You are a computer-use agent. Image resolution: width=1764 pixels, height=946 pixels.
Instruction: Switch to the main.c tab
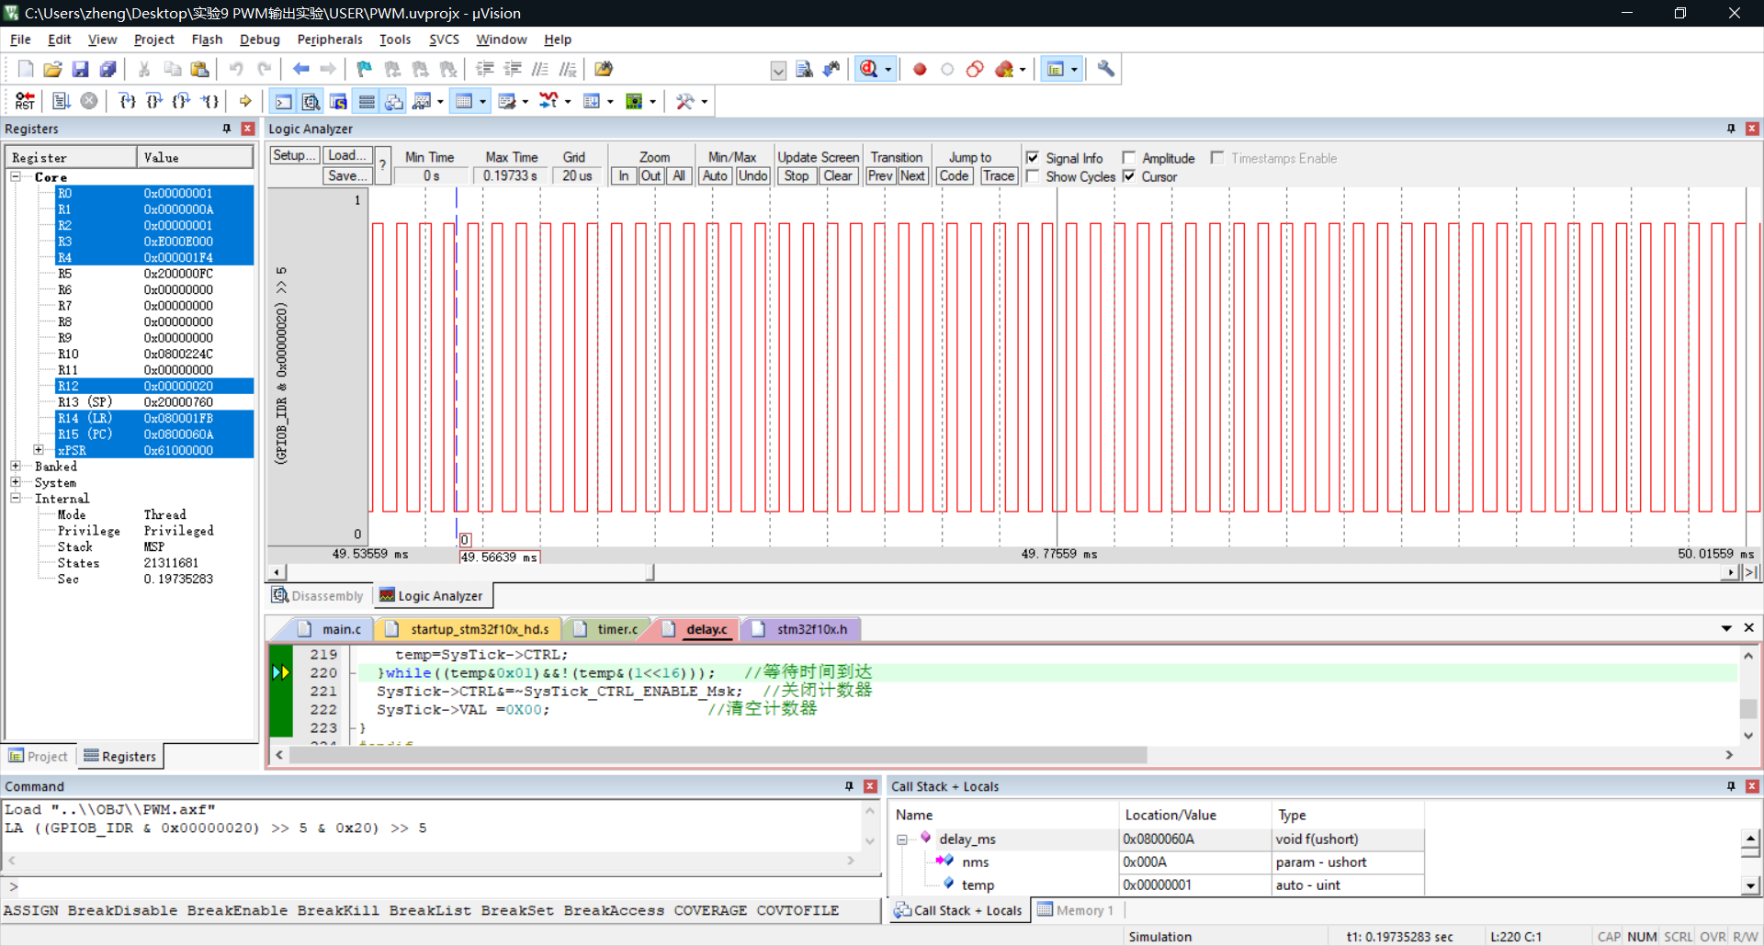pos(333,629)
